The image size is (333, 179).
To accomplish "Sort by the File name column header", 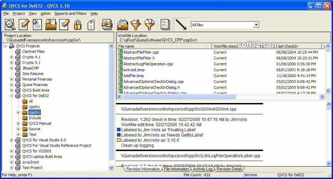I will 164,46.
